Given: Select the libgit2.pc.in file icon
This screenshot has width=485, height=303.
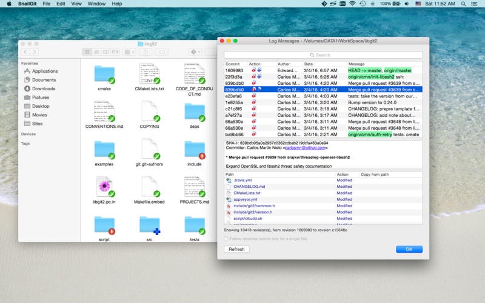Looking at the screenshot, I should pos(104,187).
